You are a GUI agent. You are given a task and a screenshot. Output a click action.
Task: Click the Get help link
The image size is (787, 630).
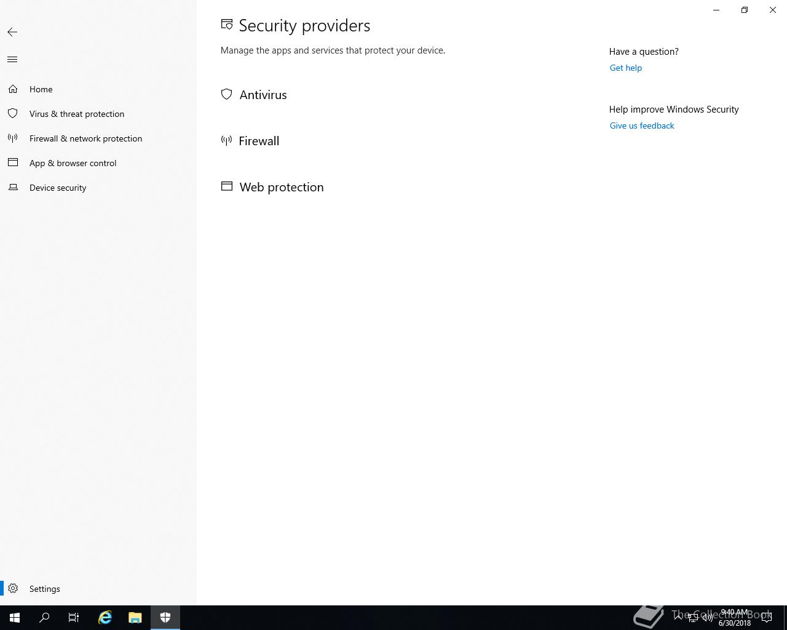click(626, 68)
